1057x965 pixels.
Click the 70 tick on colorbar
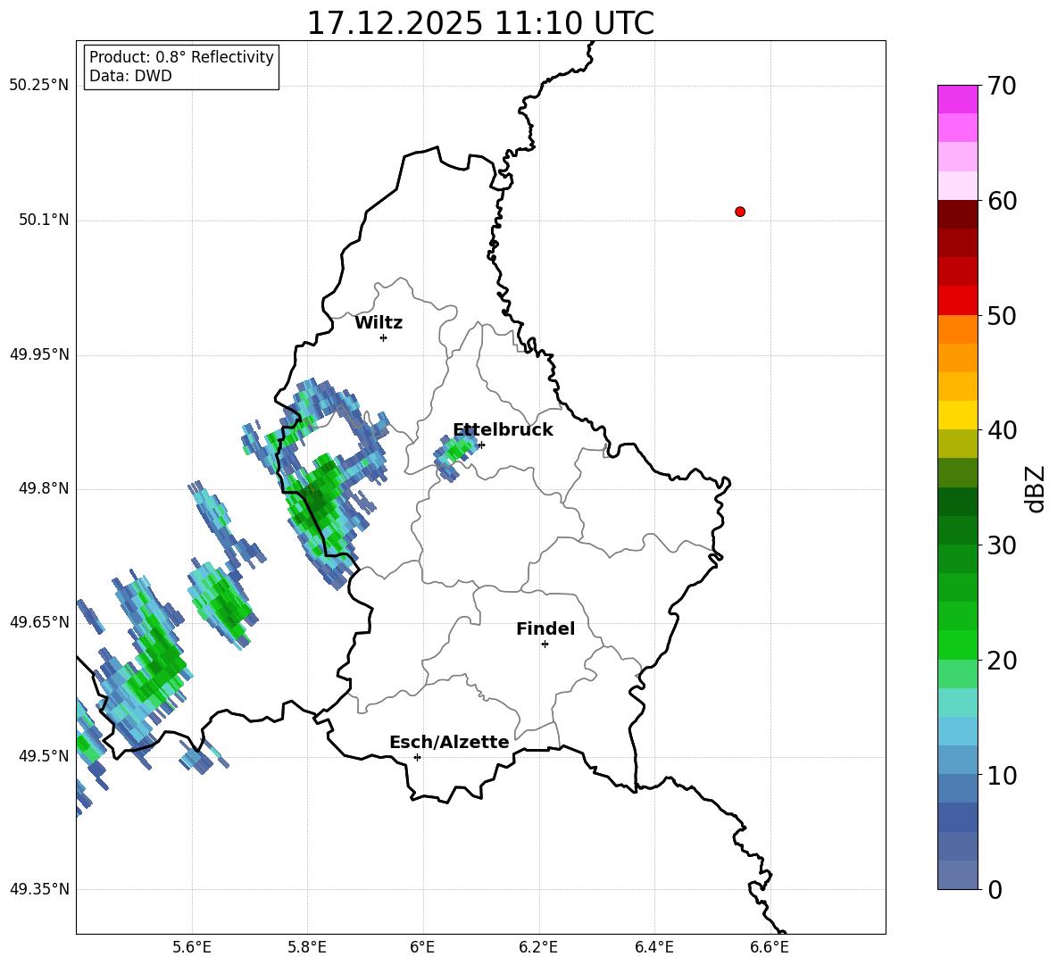tap(1003, 86)
